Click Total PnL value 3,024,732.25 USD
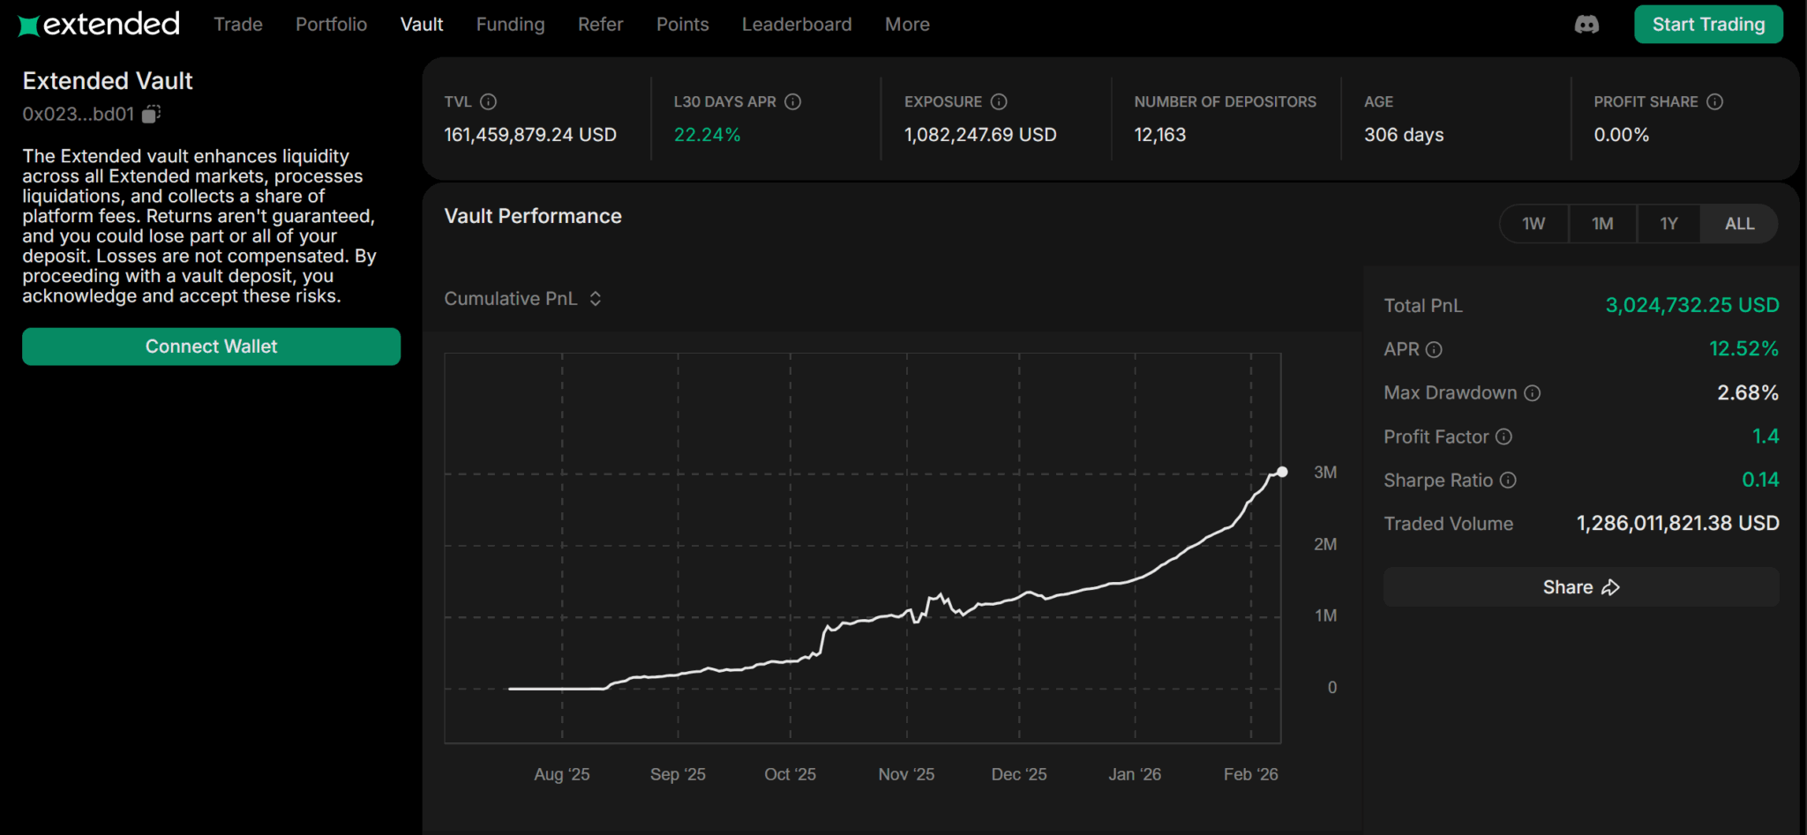Viewport: 1807px width, 835px height. tap(1692, 305)
